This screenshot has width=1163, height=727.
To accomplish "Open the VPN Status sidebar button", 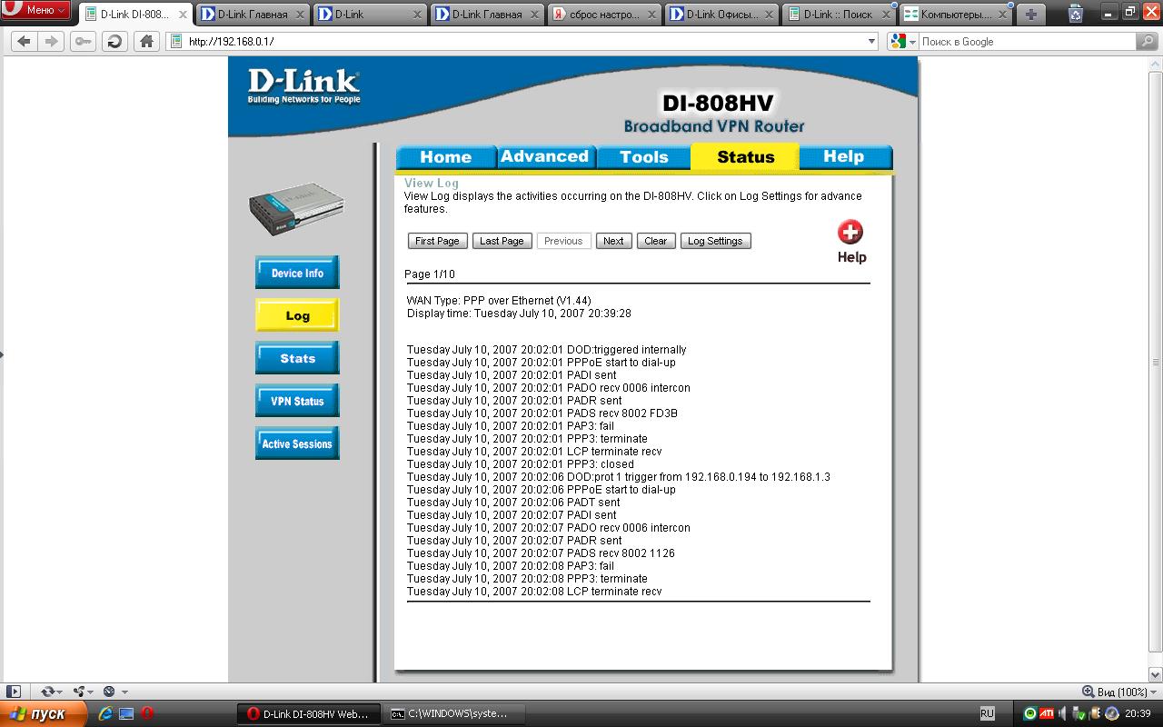I will [297, 401].
